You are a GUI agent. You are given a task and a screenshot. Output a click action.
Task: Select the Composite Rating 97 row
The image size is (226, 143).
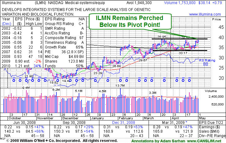tap(64, 38)
